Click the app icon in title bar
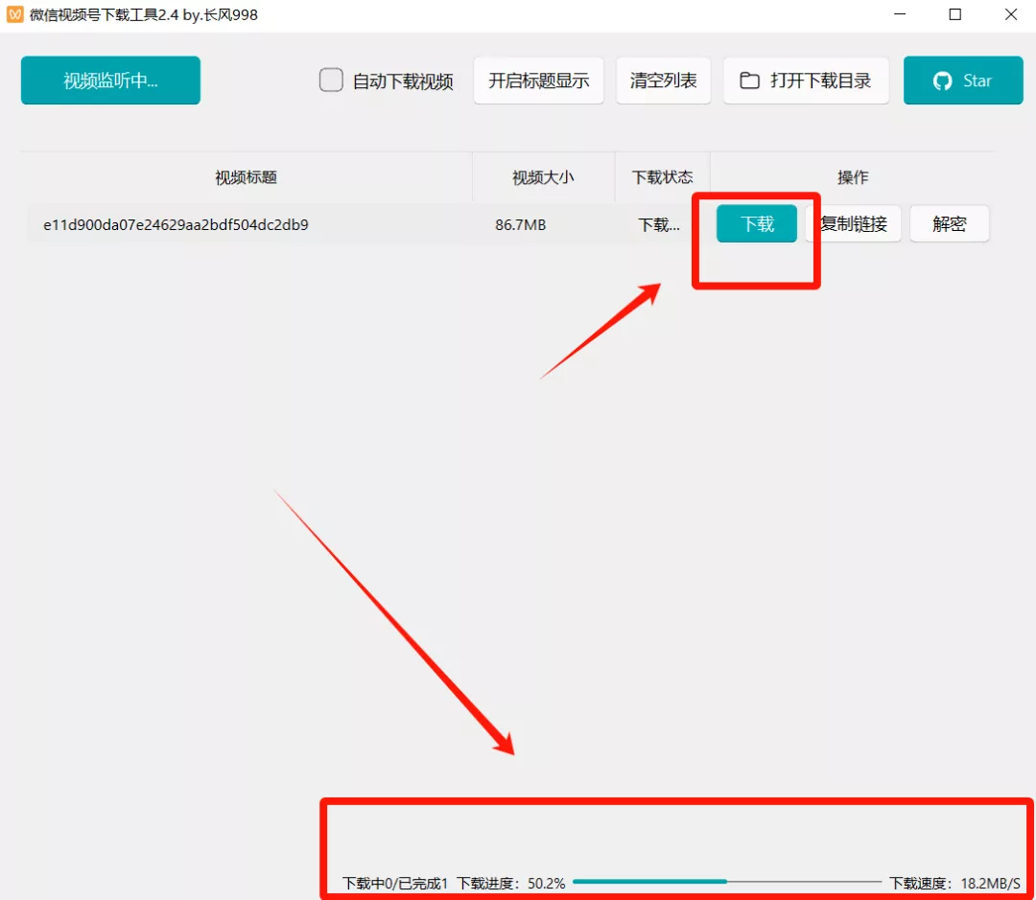The image size is (1036, 900). pyautogui.click(x=14, y=14)
